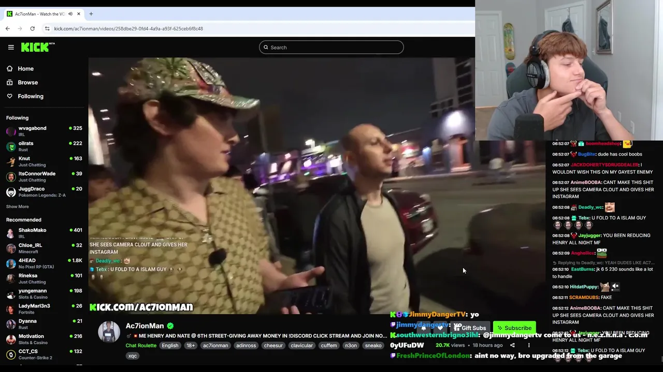Screen dimensions: 663x372
Task: Select the xqc tag
Action: coord(133,356)
